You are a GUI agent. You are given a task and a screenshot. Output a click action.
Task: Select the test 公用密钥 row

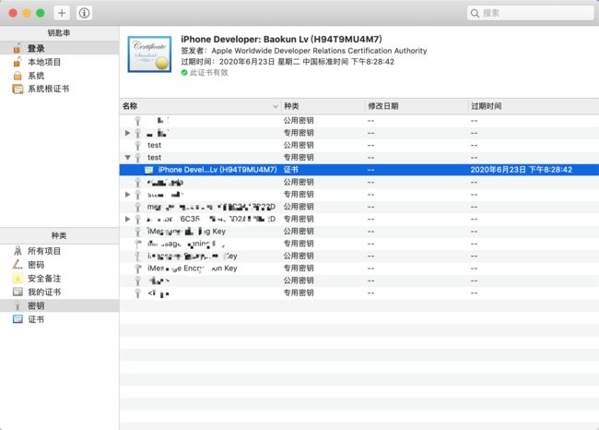coord(359,145)
